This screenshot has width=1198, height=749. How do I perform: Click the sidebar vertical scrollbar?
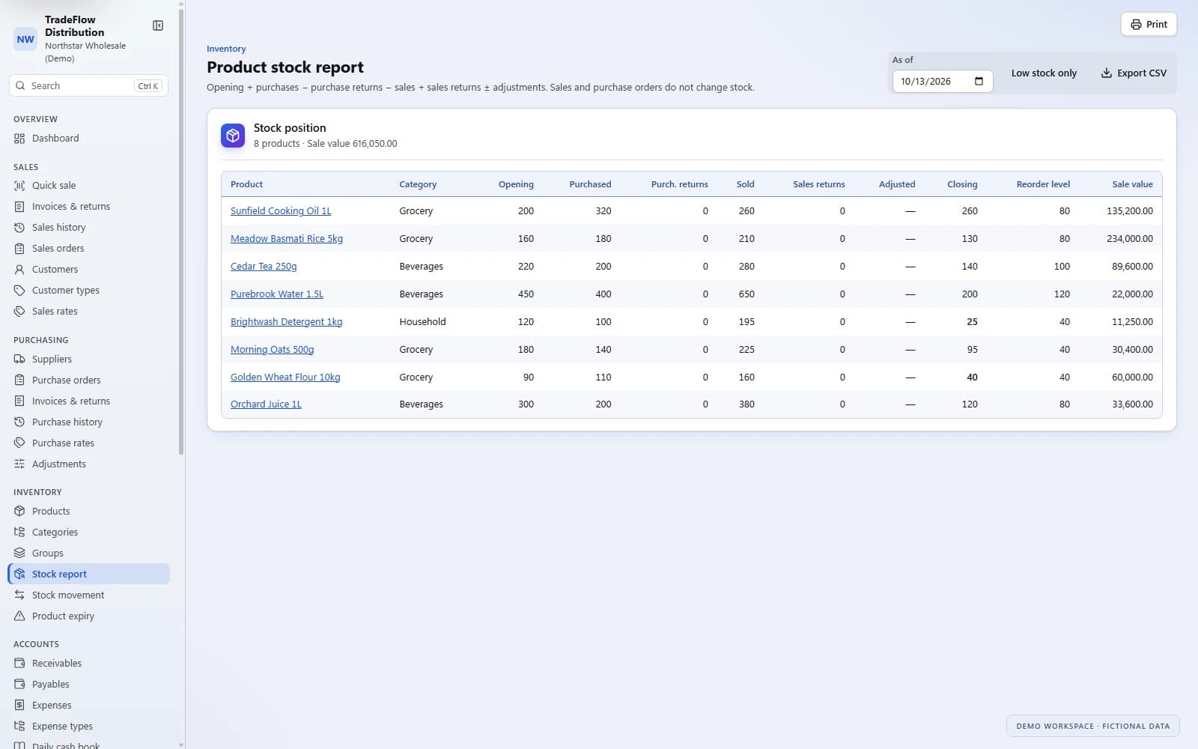pyautogui.click(x=181, y=228)
